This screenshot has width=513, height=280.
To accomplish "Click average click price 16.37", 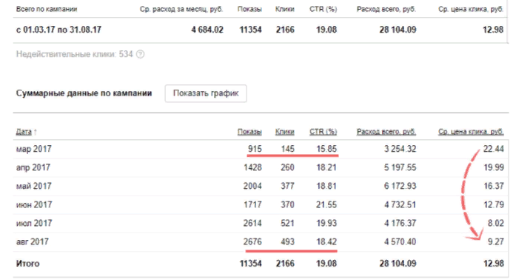I will point(494,186).
